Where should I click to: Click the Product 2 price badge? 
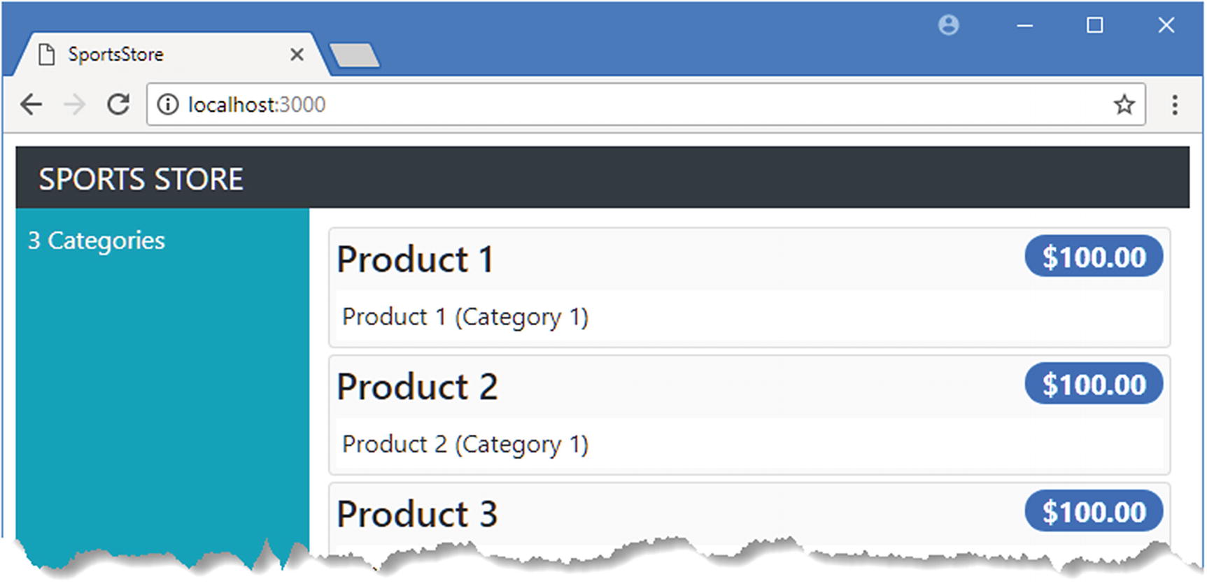[x=1094, y=384]
